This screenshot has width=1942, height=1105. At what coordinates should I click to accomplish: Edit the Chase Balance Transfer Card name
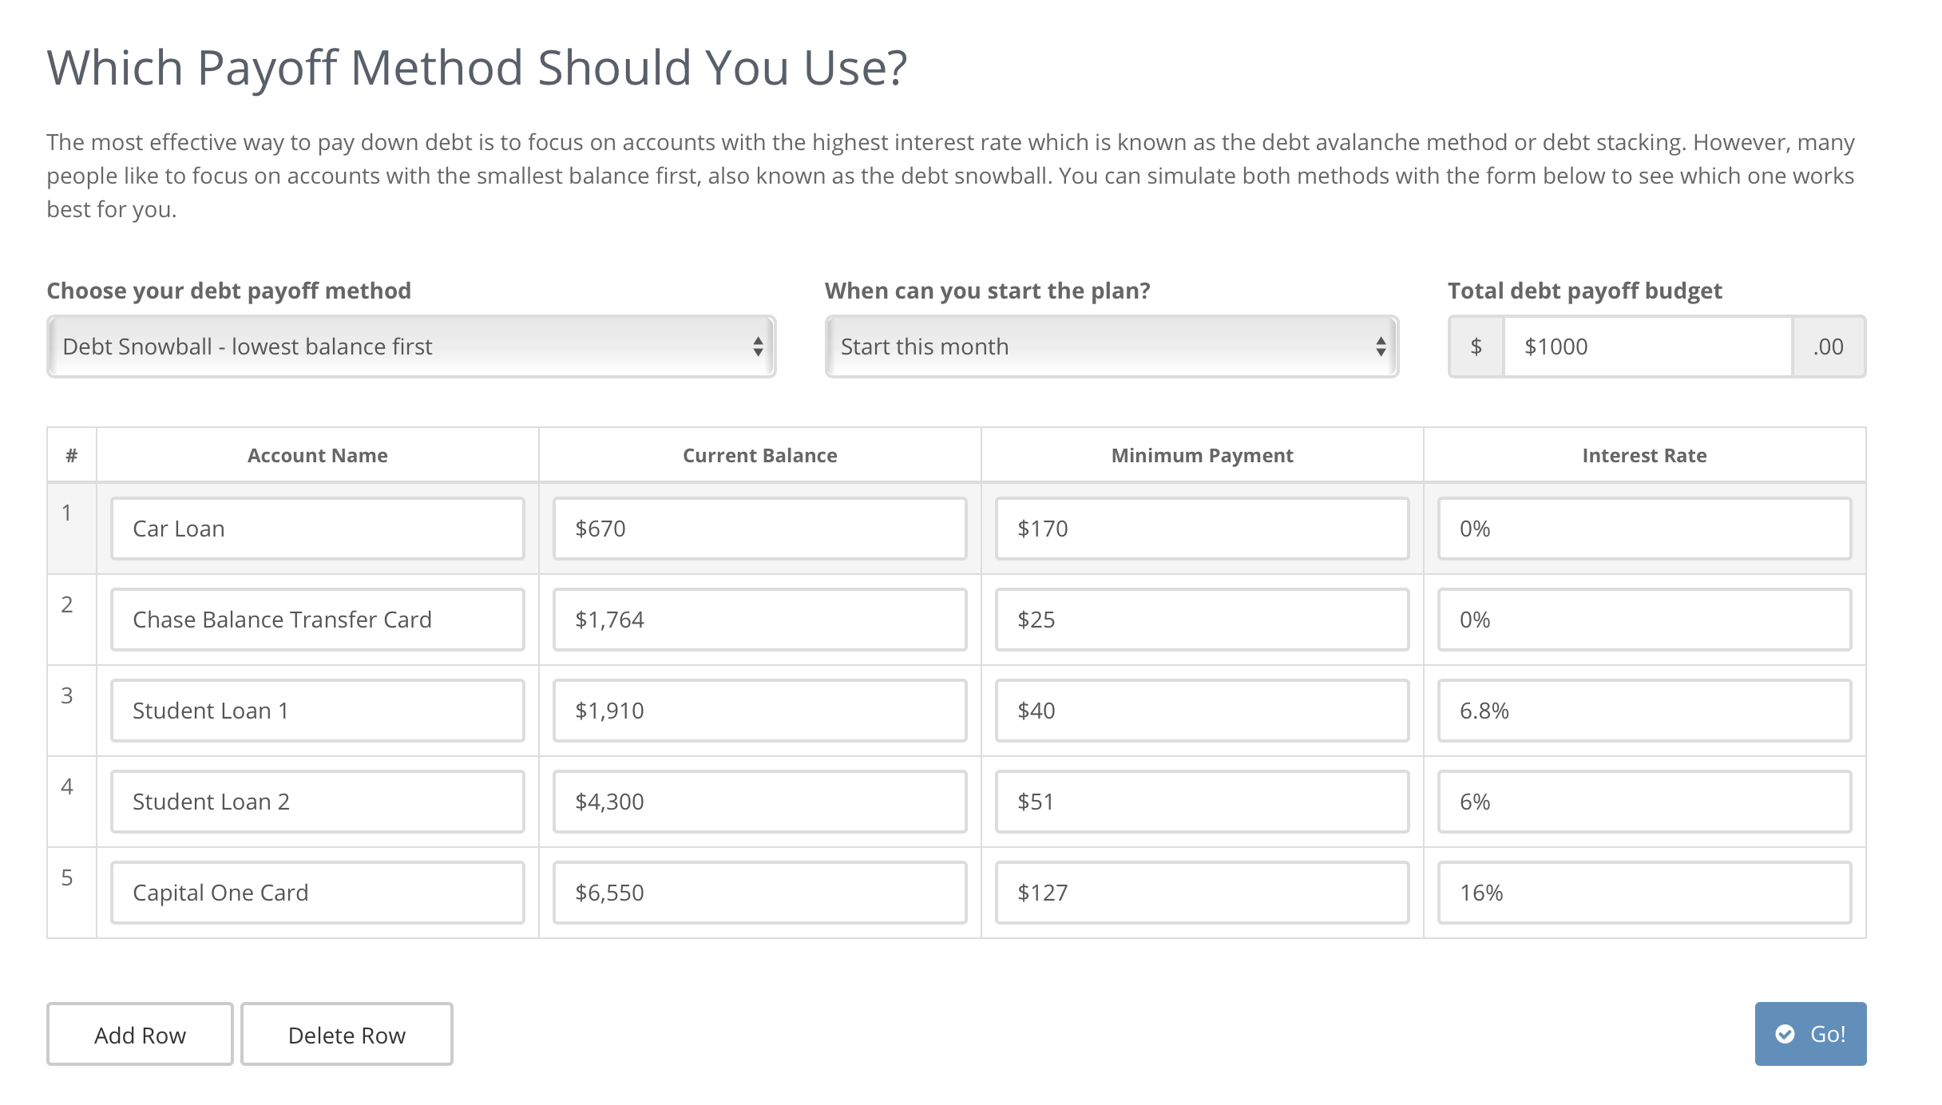point(318,620)
